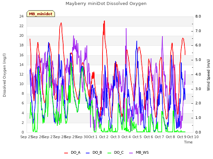Click the Oct 4 date tick label
Viewport: 213px width, 159px height.
(126, 137)
